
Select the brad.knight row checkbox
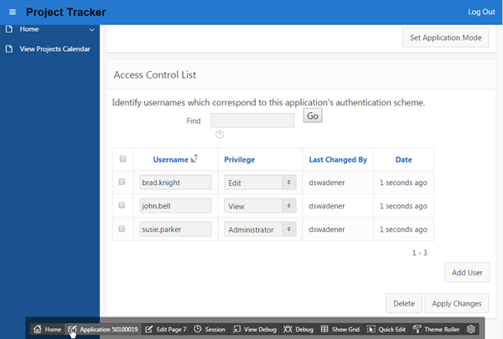point(123,182)
